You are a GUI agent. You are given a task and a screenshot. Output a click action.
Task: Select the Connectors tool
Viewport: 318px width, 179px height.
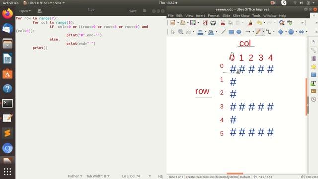point(269,32)
